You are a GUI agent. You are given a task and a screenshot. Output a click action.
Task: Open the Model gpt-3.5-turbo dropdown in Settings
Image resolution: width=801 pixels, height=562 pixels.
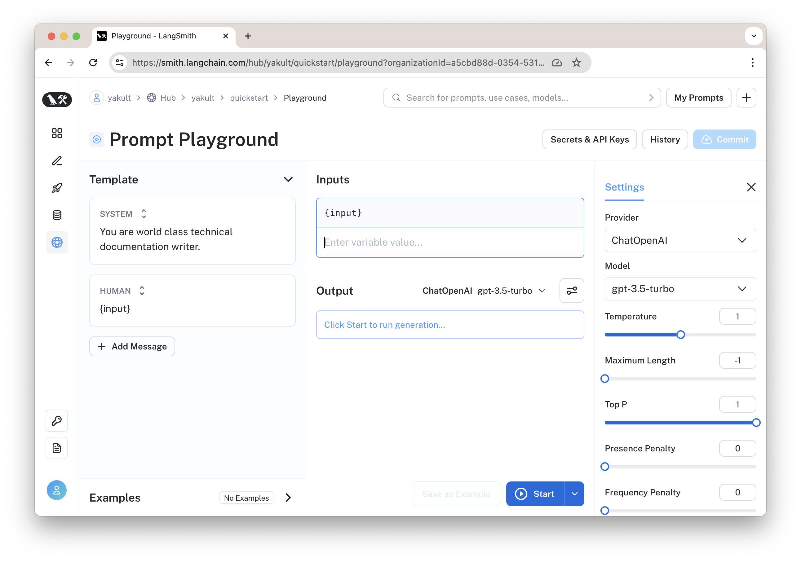coord(680,289)
